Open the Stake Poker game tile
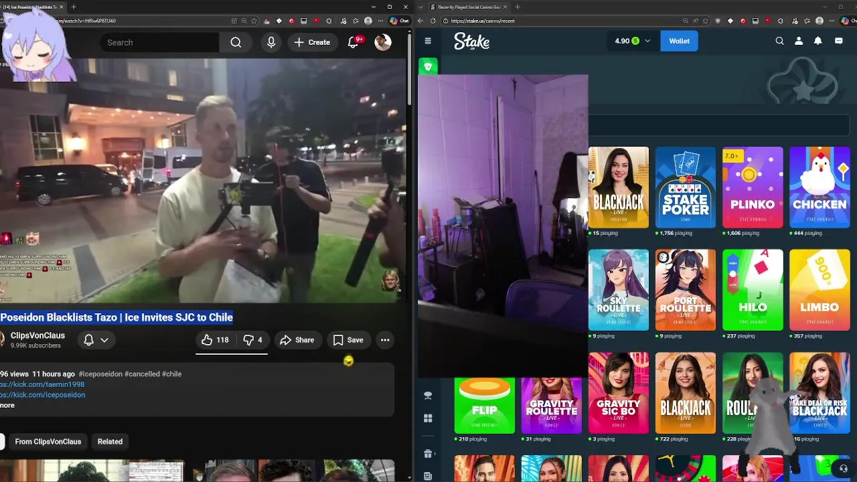Image resolution: width=857 pixels, height=482 pixels. [x=686, y=187]
